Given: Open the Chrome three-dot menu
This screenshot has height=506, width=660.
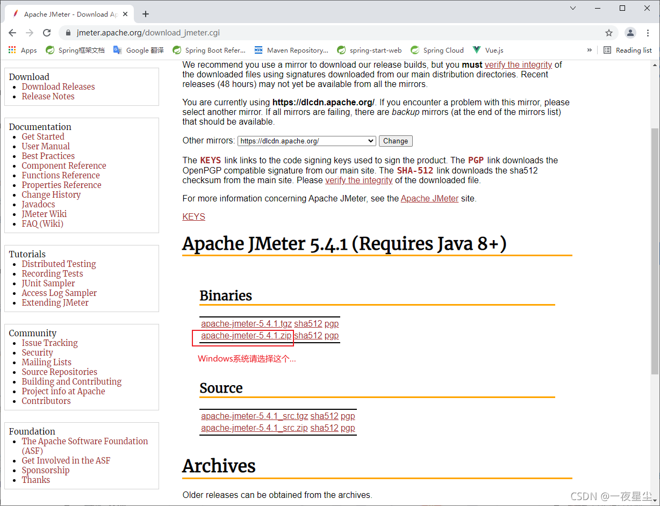Looking at the screenshot, I should 647,33.
